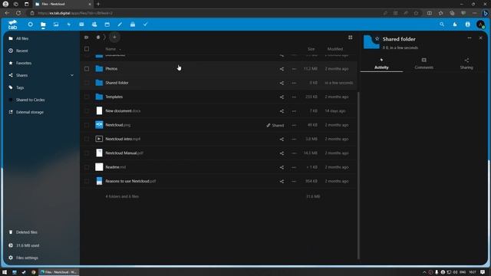The height and width of the screenshot is (276, 491).
Task: Click the Windows Start button
Action: [5, 272]
